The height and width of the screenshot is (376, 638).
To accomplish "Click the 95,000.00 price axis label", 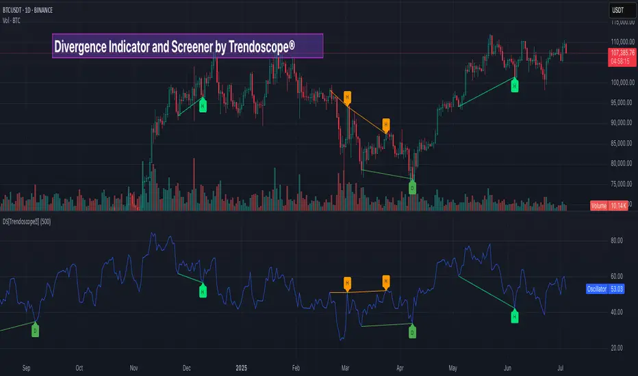I will (x=622, y=103).
